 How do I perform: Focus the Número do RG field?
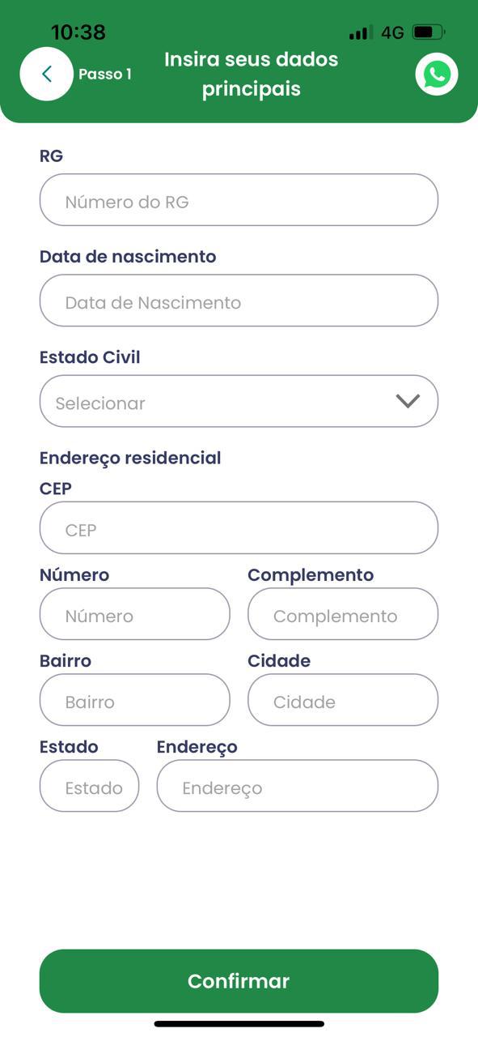[239, 200]
